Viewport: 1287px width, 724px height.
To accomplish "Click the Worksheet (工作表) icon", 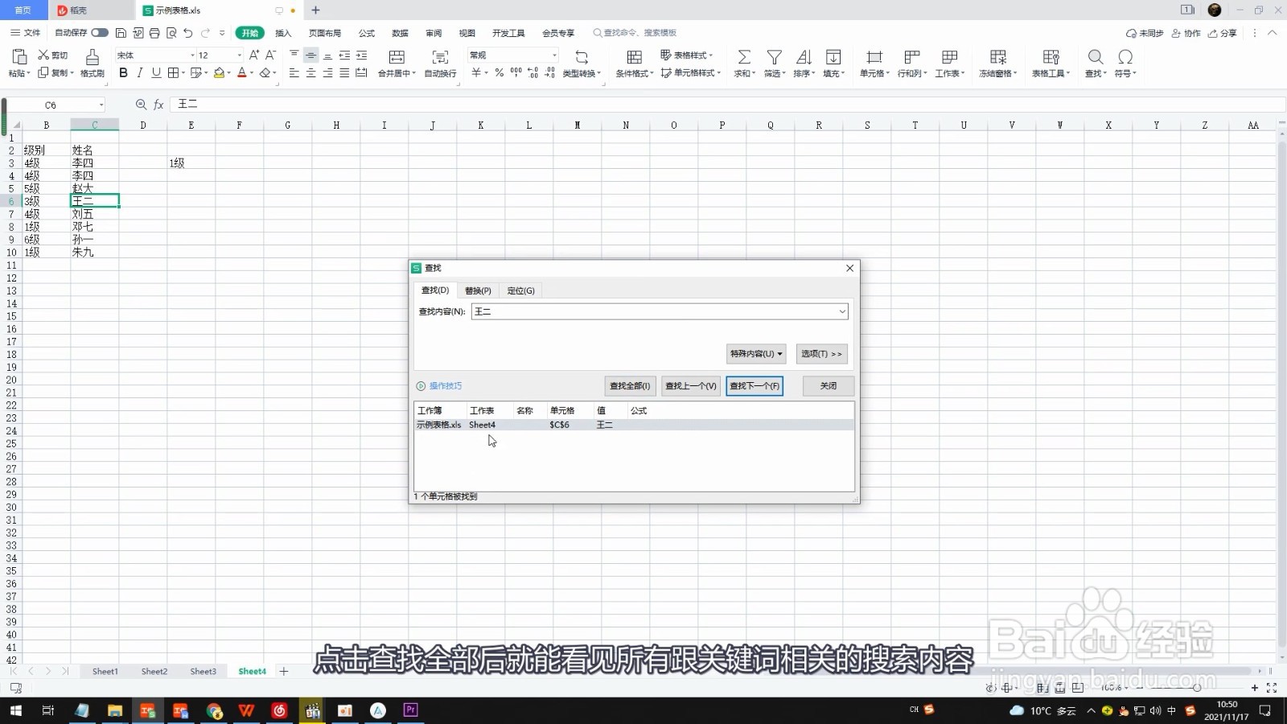I will [x=949, y=57].
